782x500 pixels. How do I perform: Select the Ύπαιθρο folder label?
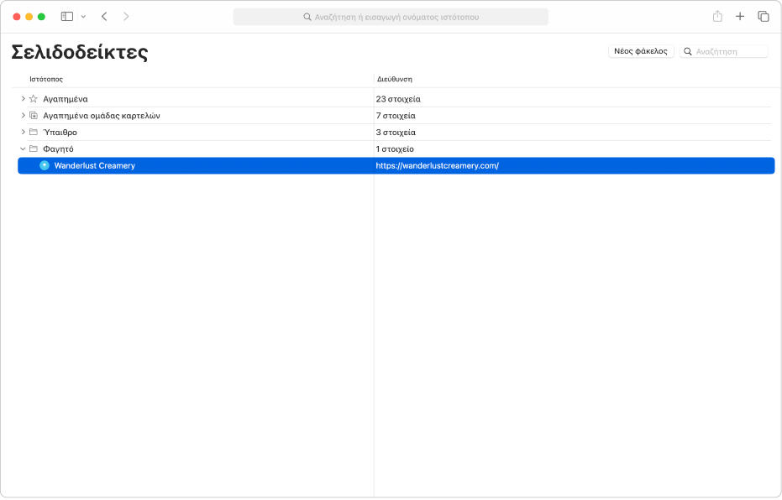tap(60, 132)
